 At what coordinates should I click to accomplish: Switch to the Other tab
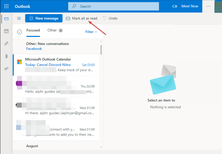coord(52,30)
